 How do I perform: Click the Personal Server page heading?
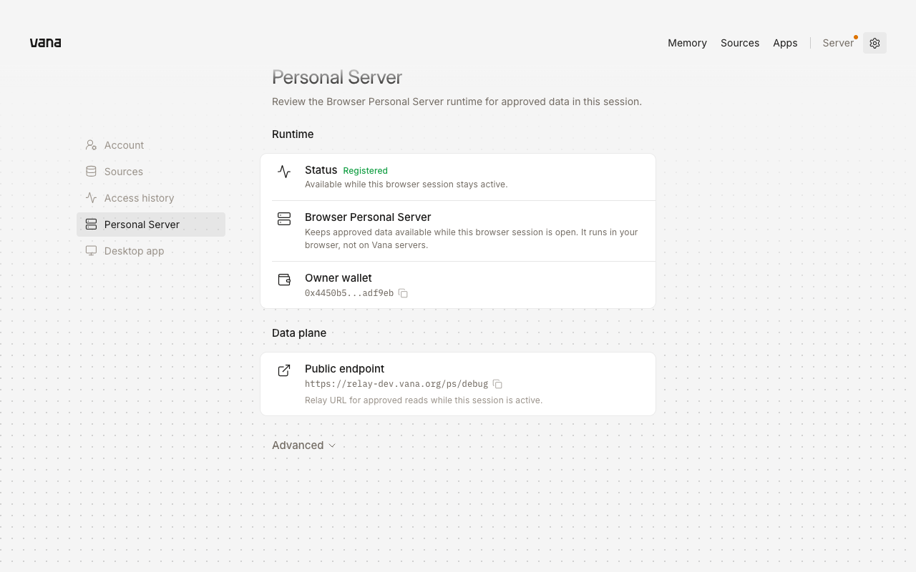[337, 77]
